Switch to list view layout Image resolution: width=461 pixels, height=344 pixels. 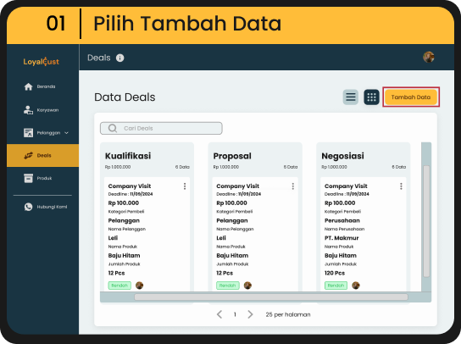[x=351, y=97]
